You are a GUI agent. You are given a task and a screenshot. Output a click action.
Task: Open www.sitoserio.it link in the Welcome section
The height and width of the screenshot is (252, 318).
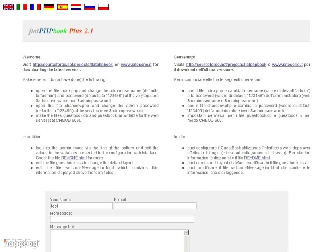[x=136, y=65]
